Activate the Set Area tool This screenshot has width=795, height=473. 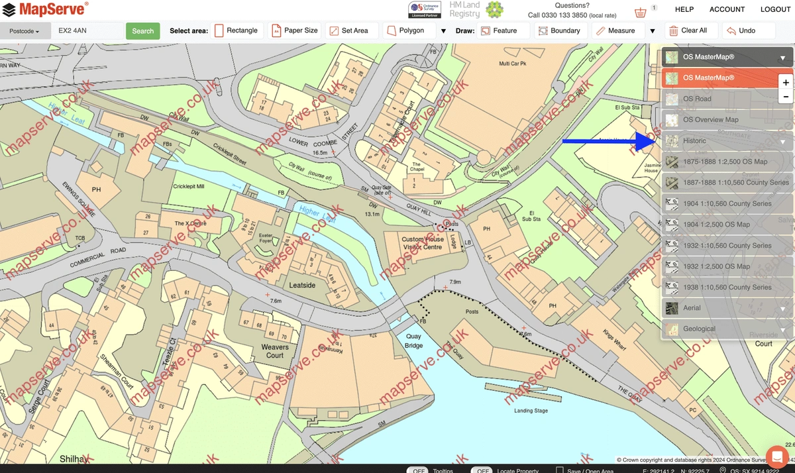pyautogui.click(x=351, y=30)
